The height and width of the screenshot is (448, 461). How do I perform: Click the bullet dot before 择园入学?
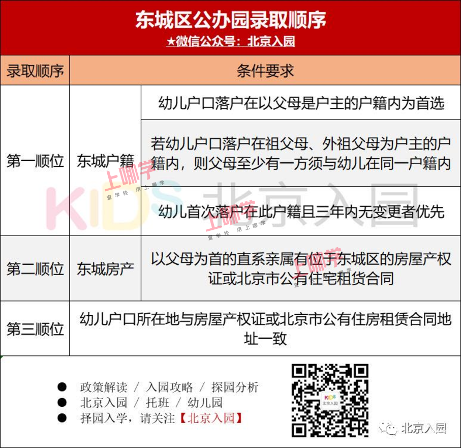62,418
